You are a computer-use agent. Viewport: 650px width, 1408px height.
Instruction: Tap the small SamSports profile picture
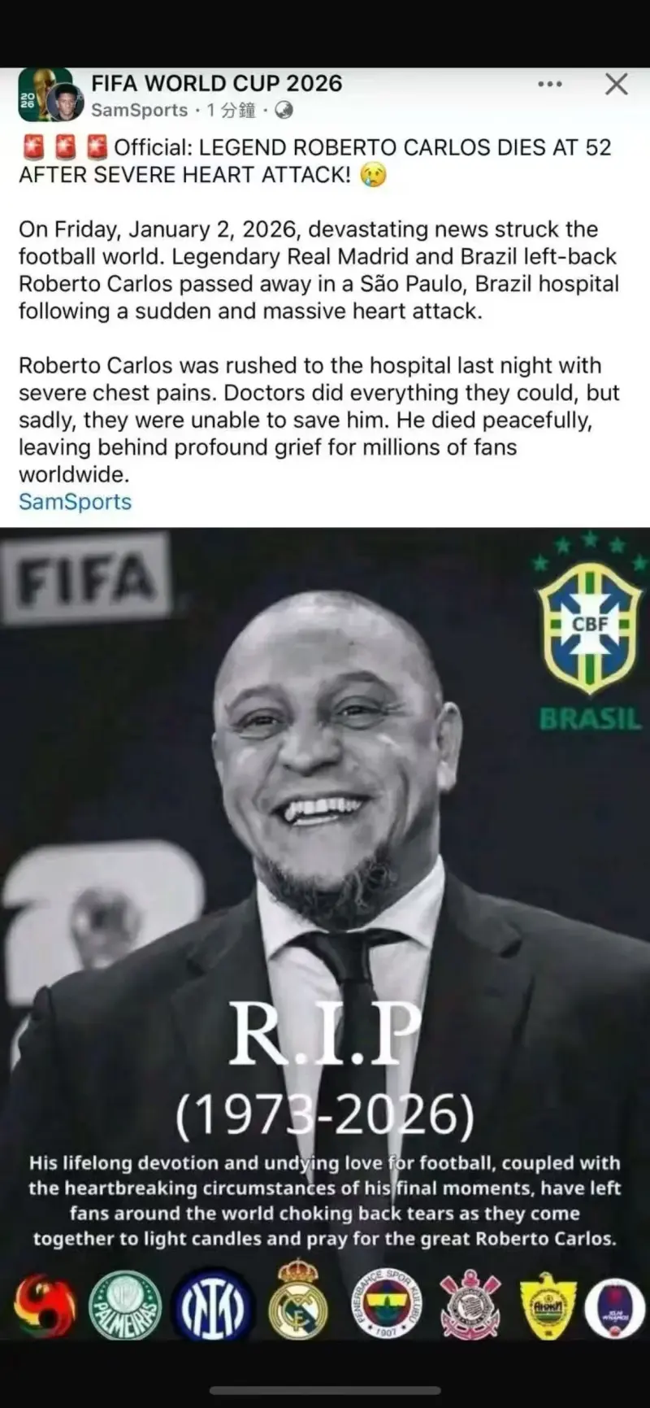click(x=65, y=102)
